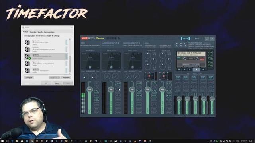255x143 pixels.
Task: Click the Windows Start button
Action: [x=2, y=141]
